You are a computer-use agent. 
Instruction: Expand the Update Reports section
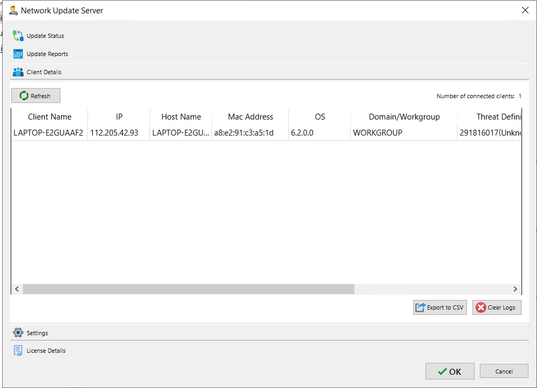(x=48, y=54)
